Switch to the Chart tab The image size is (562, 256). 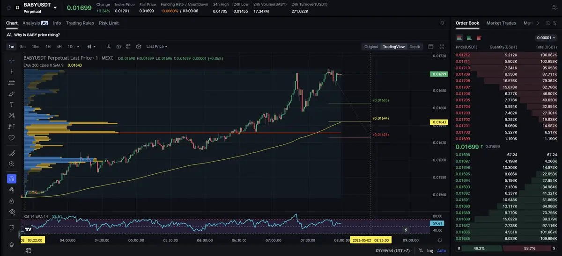tap(12, 23)
